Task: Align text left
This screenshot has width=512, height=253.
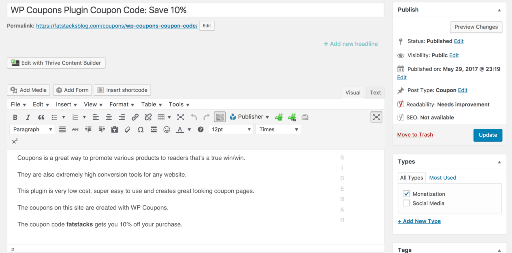Action: (95, 117)
